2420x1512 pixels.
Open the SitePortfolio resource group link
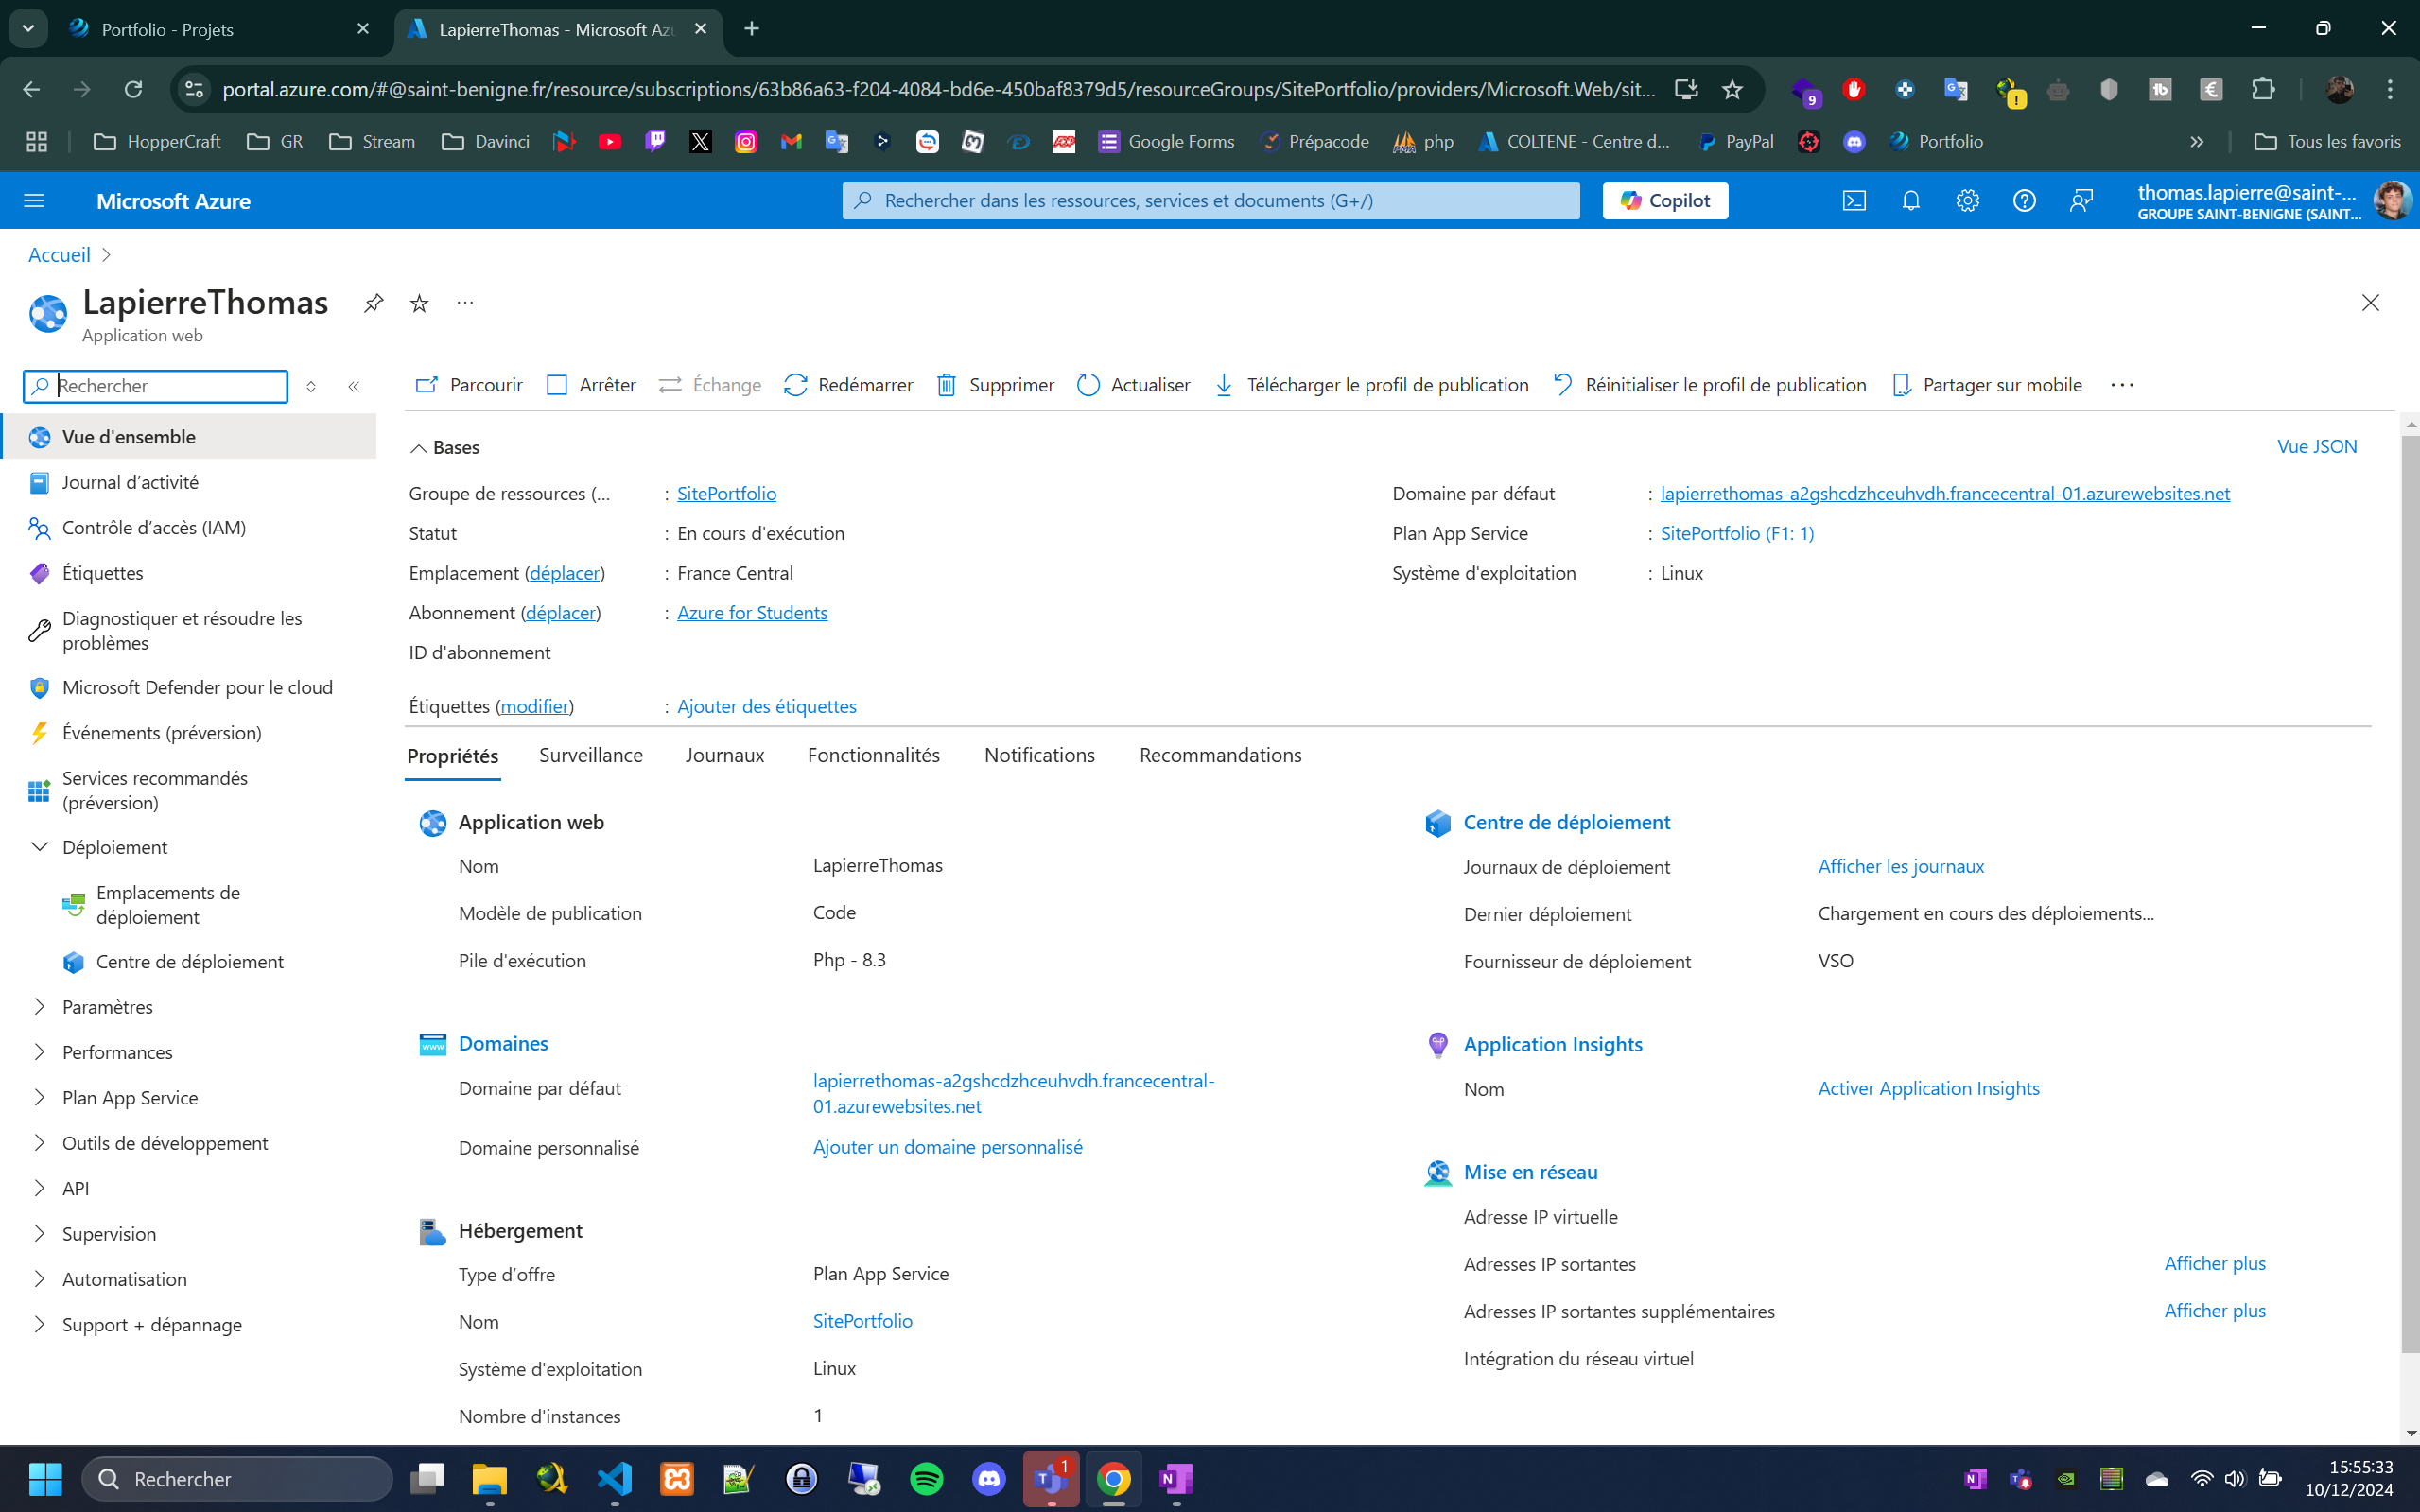(x=726, y=493)
